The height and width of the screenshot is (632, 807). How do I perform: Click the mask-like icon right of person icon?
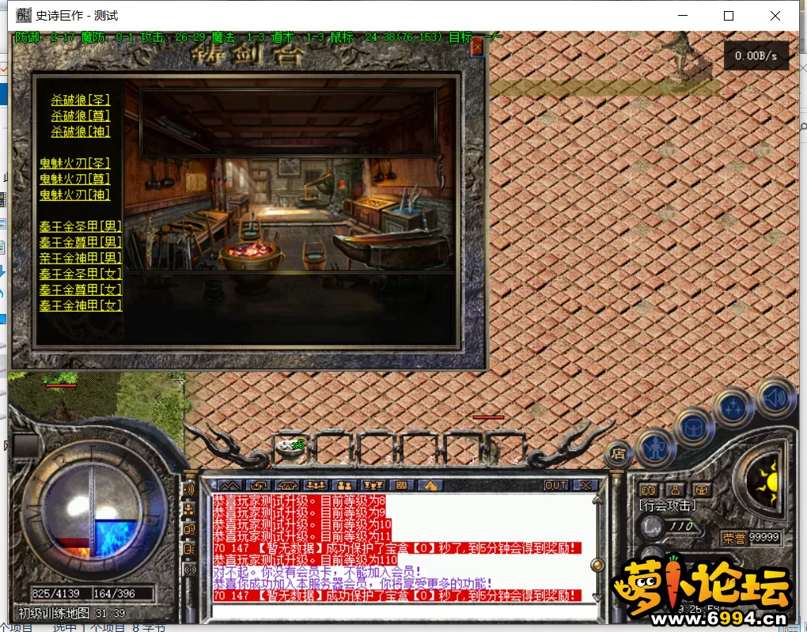pyautogui.click(x=702, y=490)
